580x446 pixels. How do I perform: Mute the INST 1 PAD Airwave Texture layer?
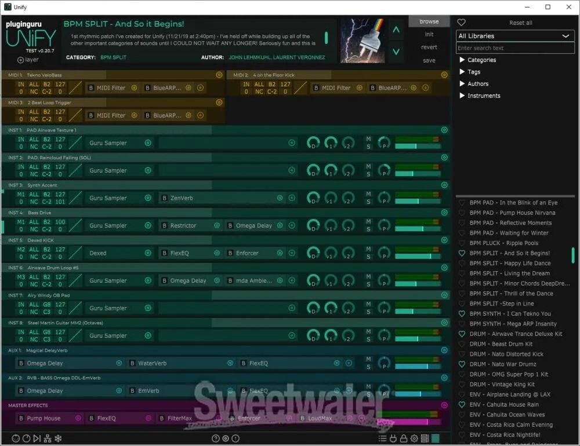click(x=368, y=139)
